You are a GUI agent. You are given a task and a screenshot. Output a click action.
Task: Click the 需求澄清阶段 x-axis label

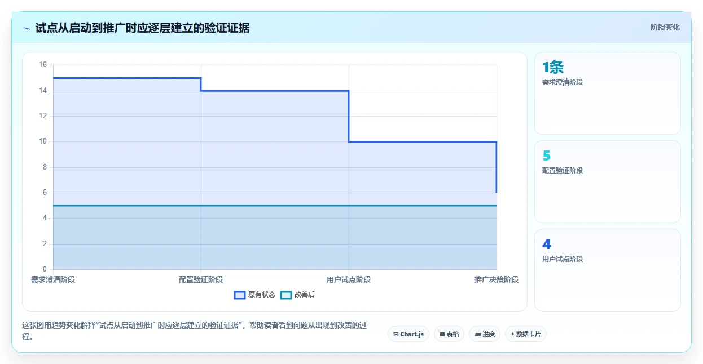[x=53, y=279]
